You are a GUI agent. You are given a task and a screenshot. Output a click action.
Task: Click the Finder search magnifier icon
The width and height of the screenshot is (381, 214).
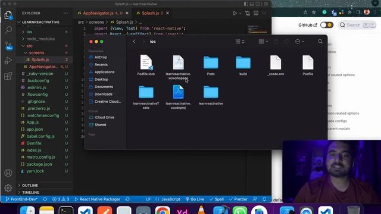[x=320, y=42]
